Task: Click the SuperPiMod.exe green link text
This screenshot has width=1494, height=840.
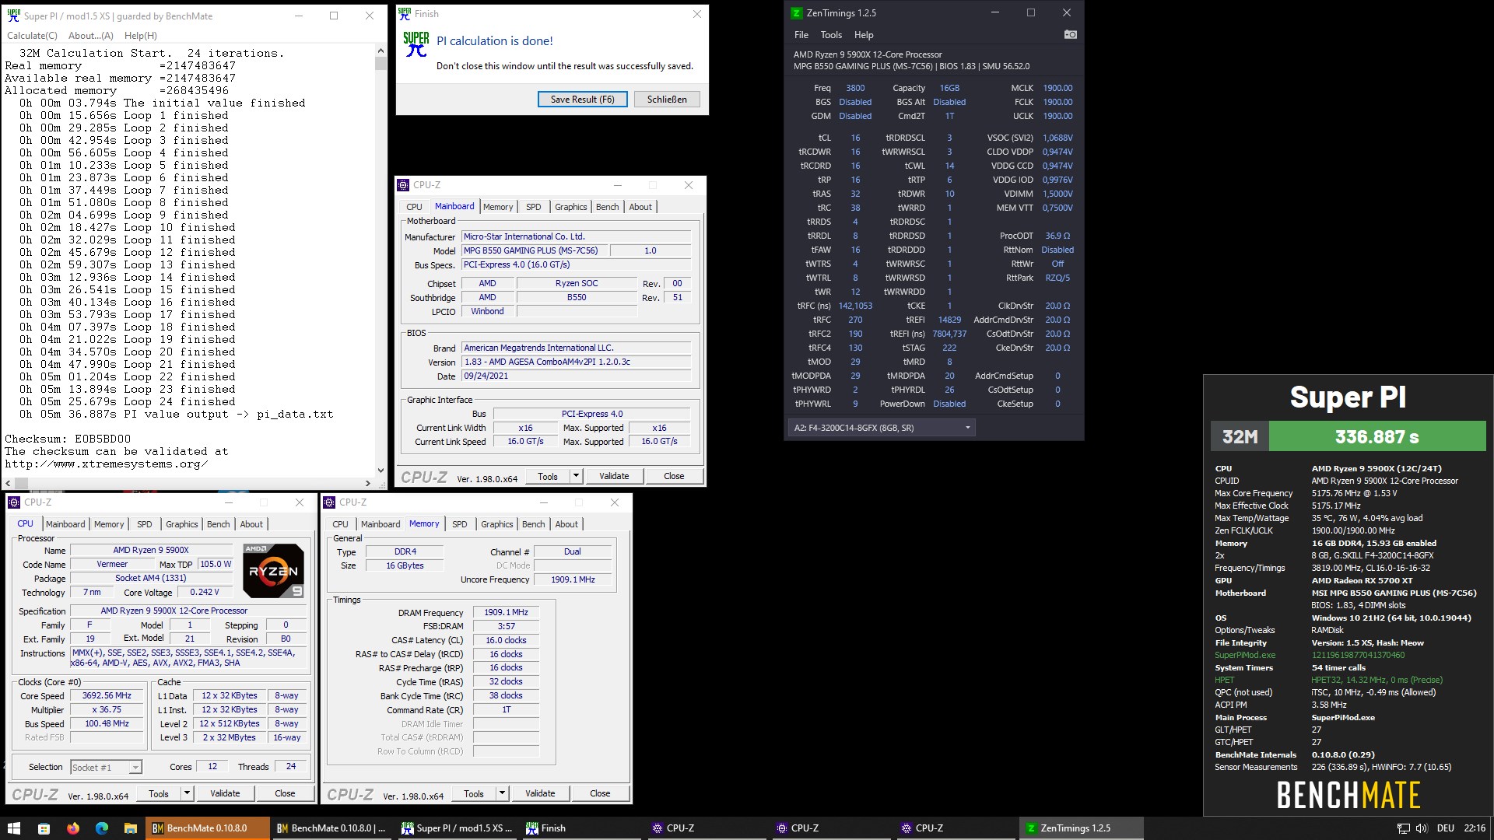Action: point(1245,655)
